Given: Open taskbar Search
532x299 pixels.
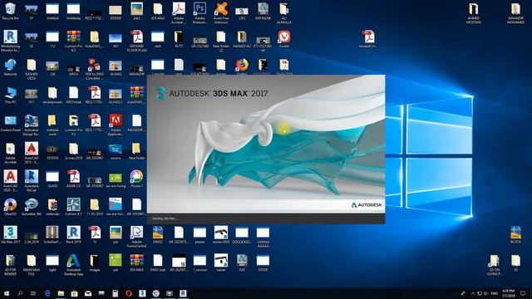Looking at the screenshot, I should (x=20, y=293).
